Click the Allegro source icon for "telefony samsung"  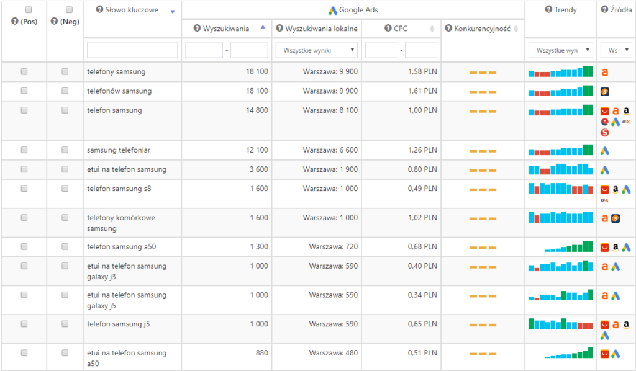coord(605,72)
